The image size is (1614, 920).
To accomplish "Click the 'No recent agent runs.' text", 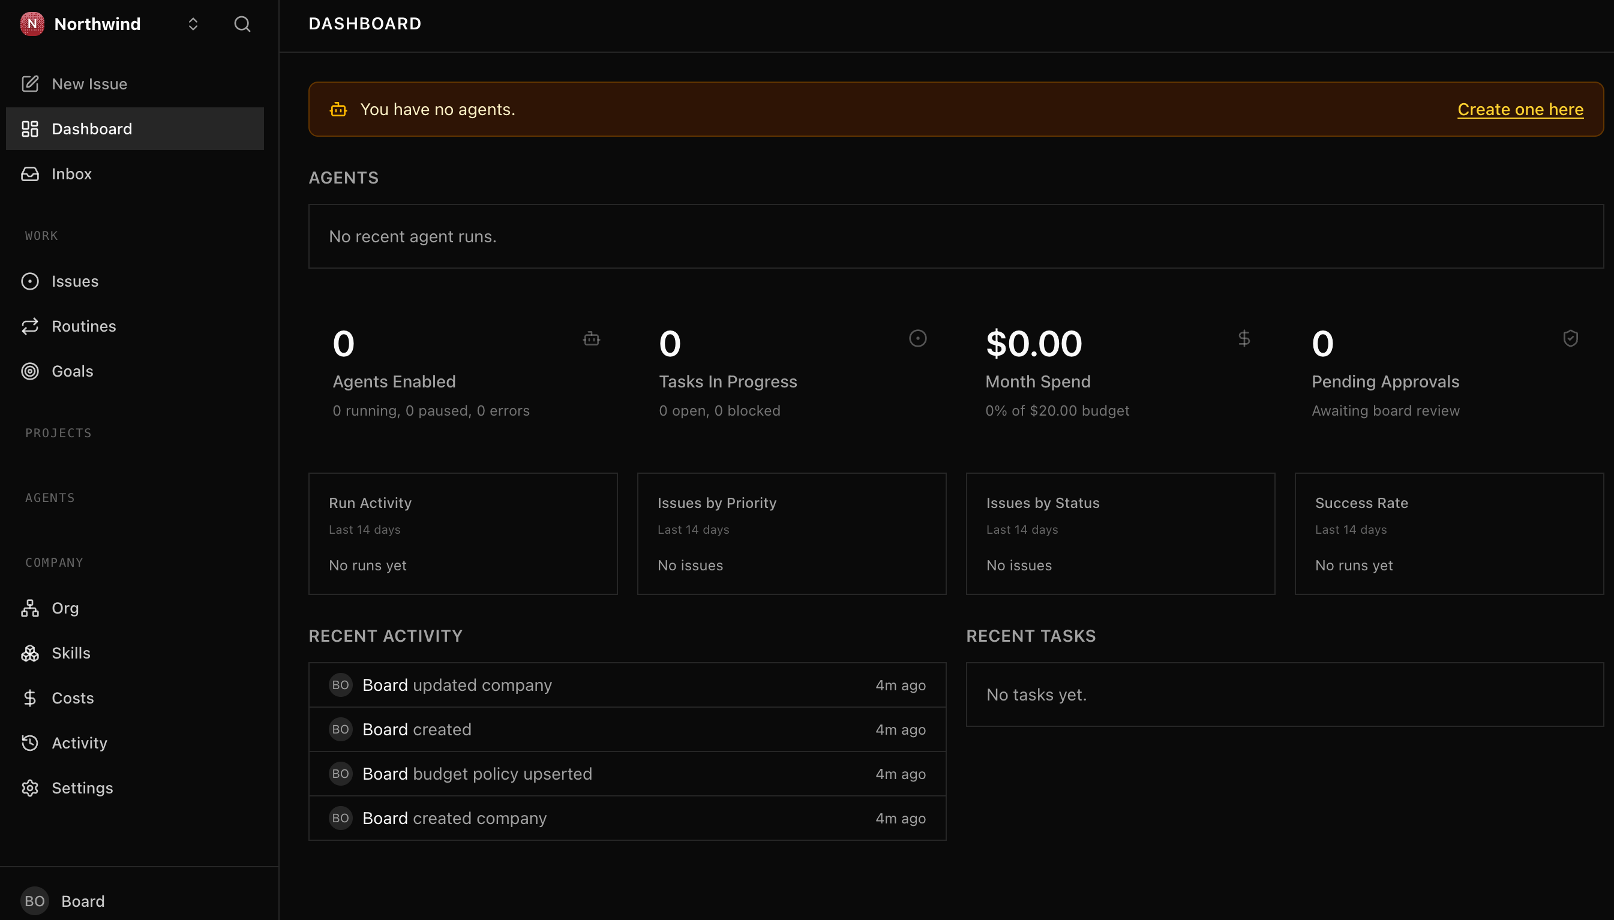I will click(x=413, y=236).
